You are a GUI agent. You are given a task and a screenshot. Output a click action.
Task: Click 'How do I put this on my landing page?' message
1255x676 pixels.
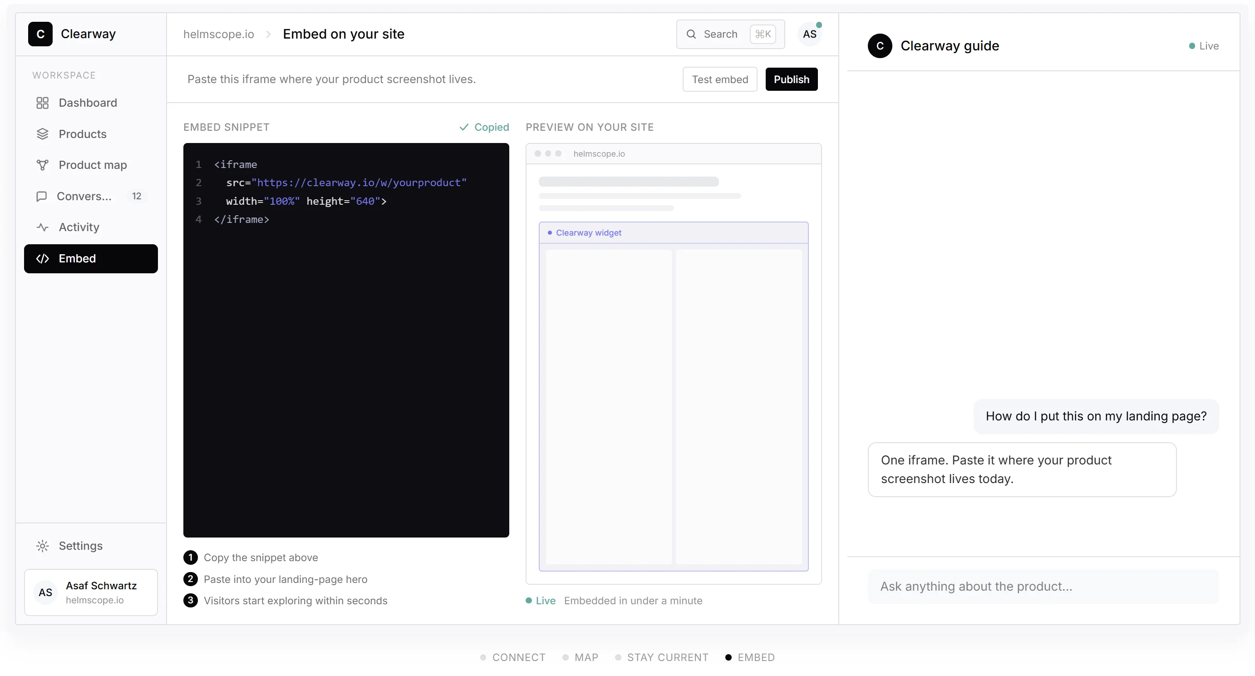[1096, 416]
